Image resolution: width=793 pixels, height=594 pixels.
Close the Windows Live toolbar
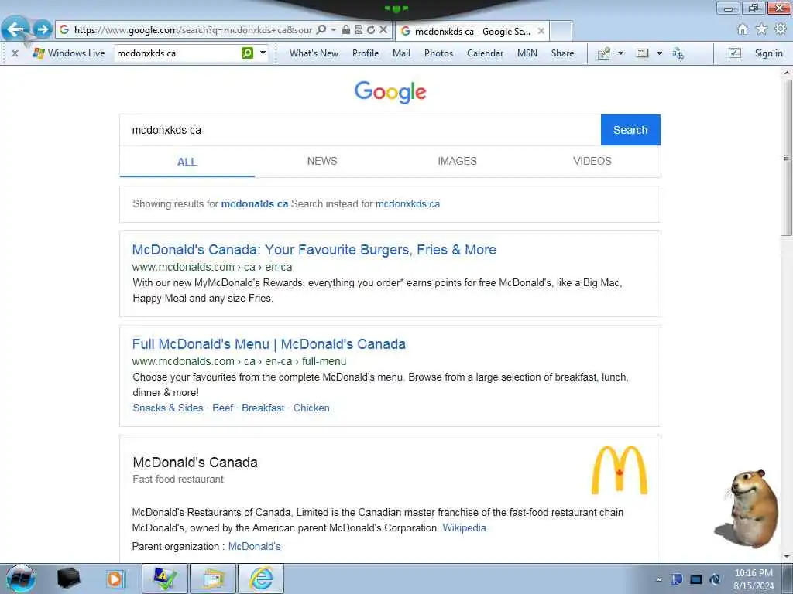[15, 53]
